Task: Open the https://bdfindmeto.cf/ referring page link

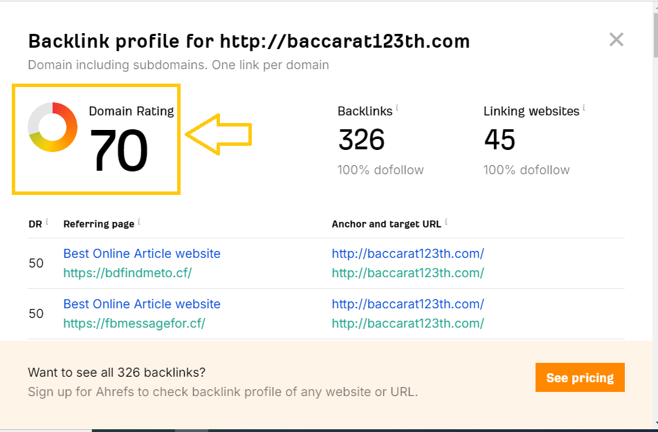Action: pyautogui.click(x=127, y=273)
